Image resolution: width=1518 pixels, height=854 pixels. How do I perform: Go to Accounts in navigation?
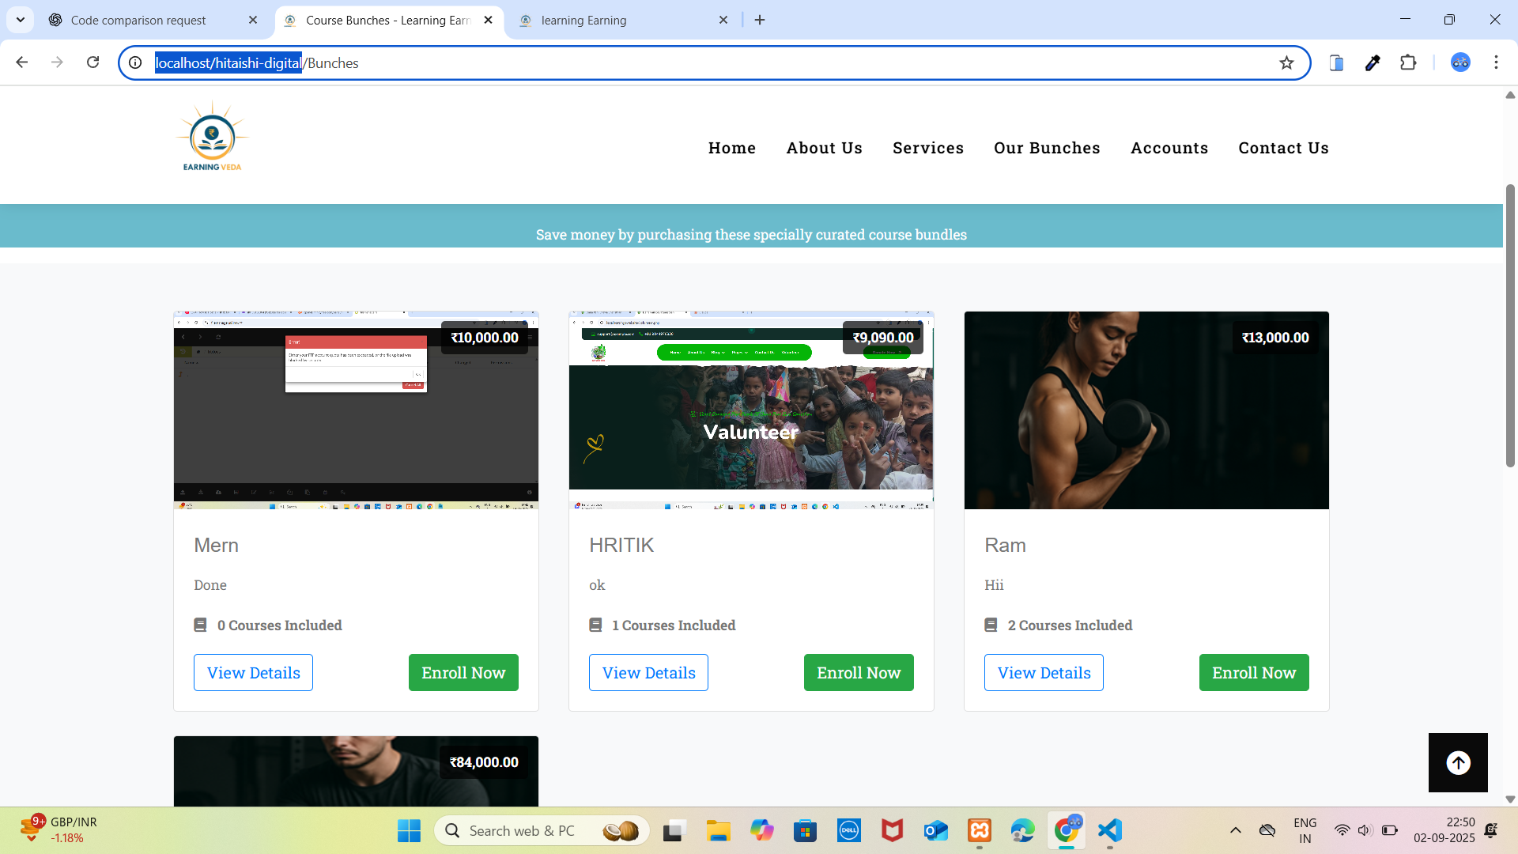tap(1169, 148)
